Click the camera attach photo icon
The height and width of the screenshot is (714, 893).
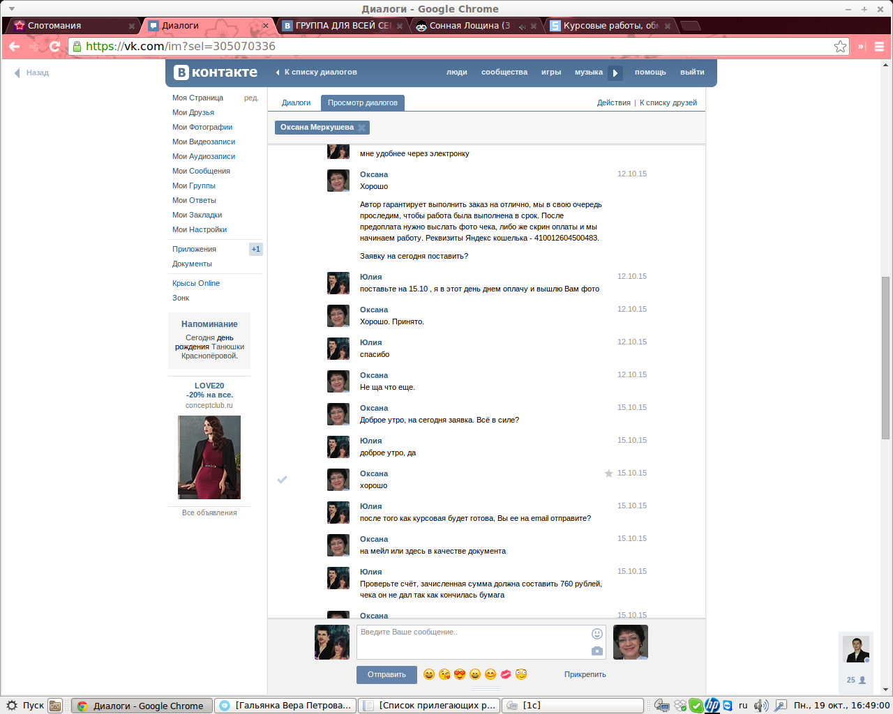click(596, 651)
